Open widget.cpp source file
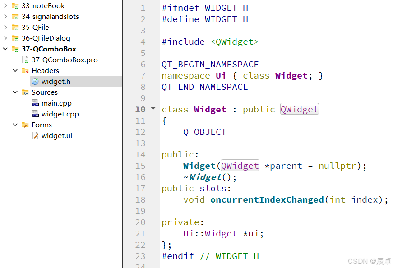This screenshot has height=268, width=393. 60,114
